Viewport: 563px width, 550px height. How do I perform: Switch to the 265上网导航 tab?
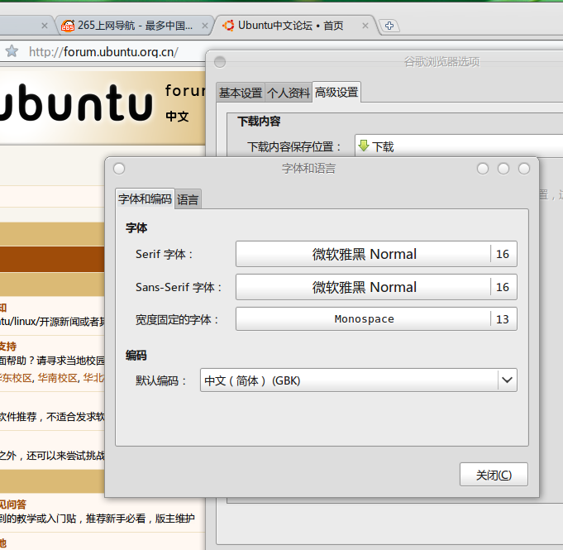coord(134,26)
